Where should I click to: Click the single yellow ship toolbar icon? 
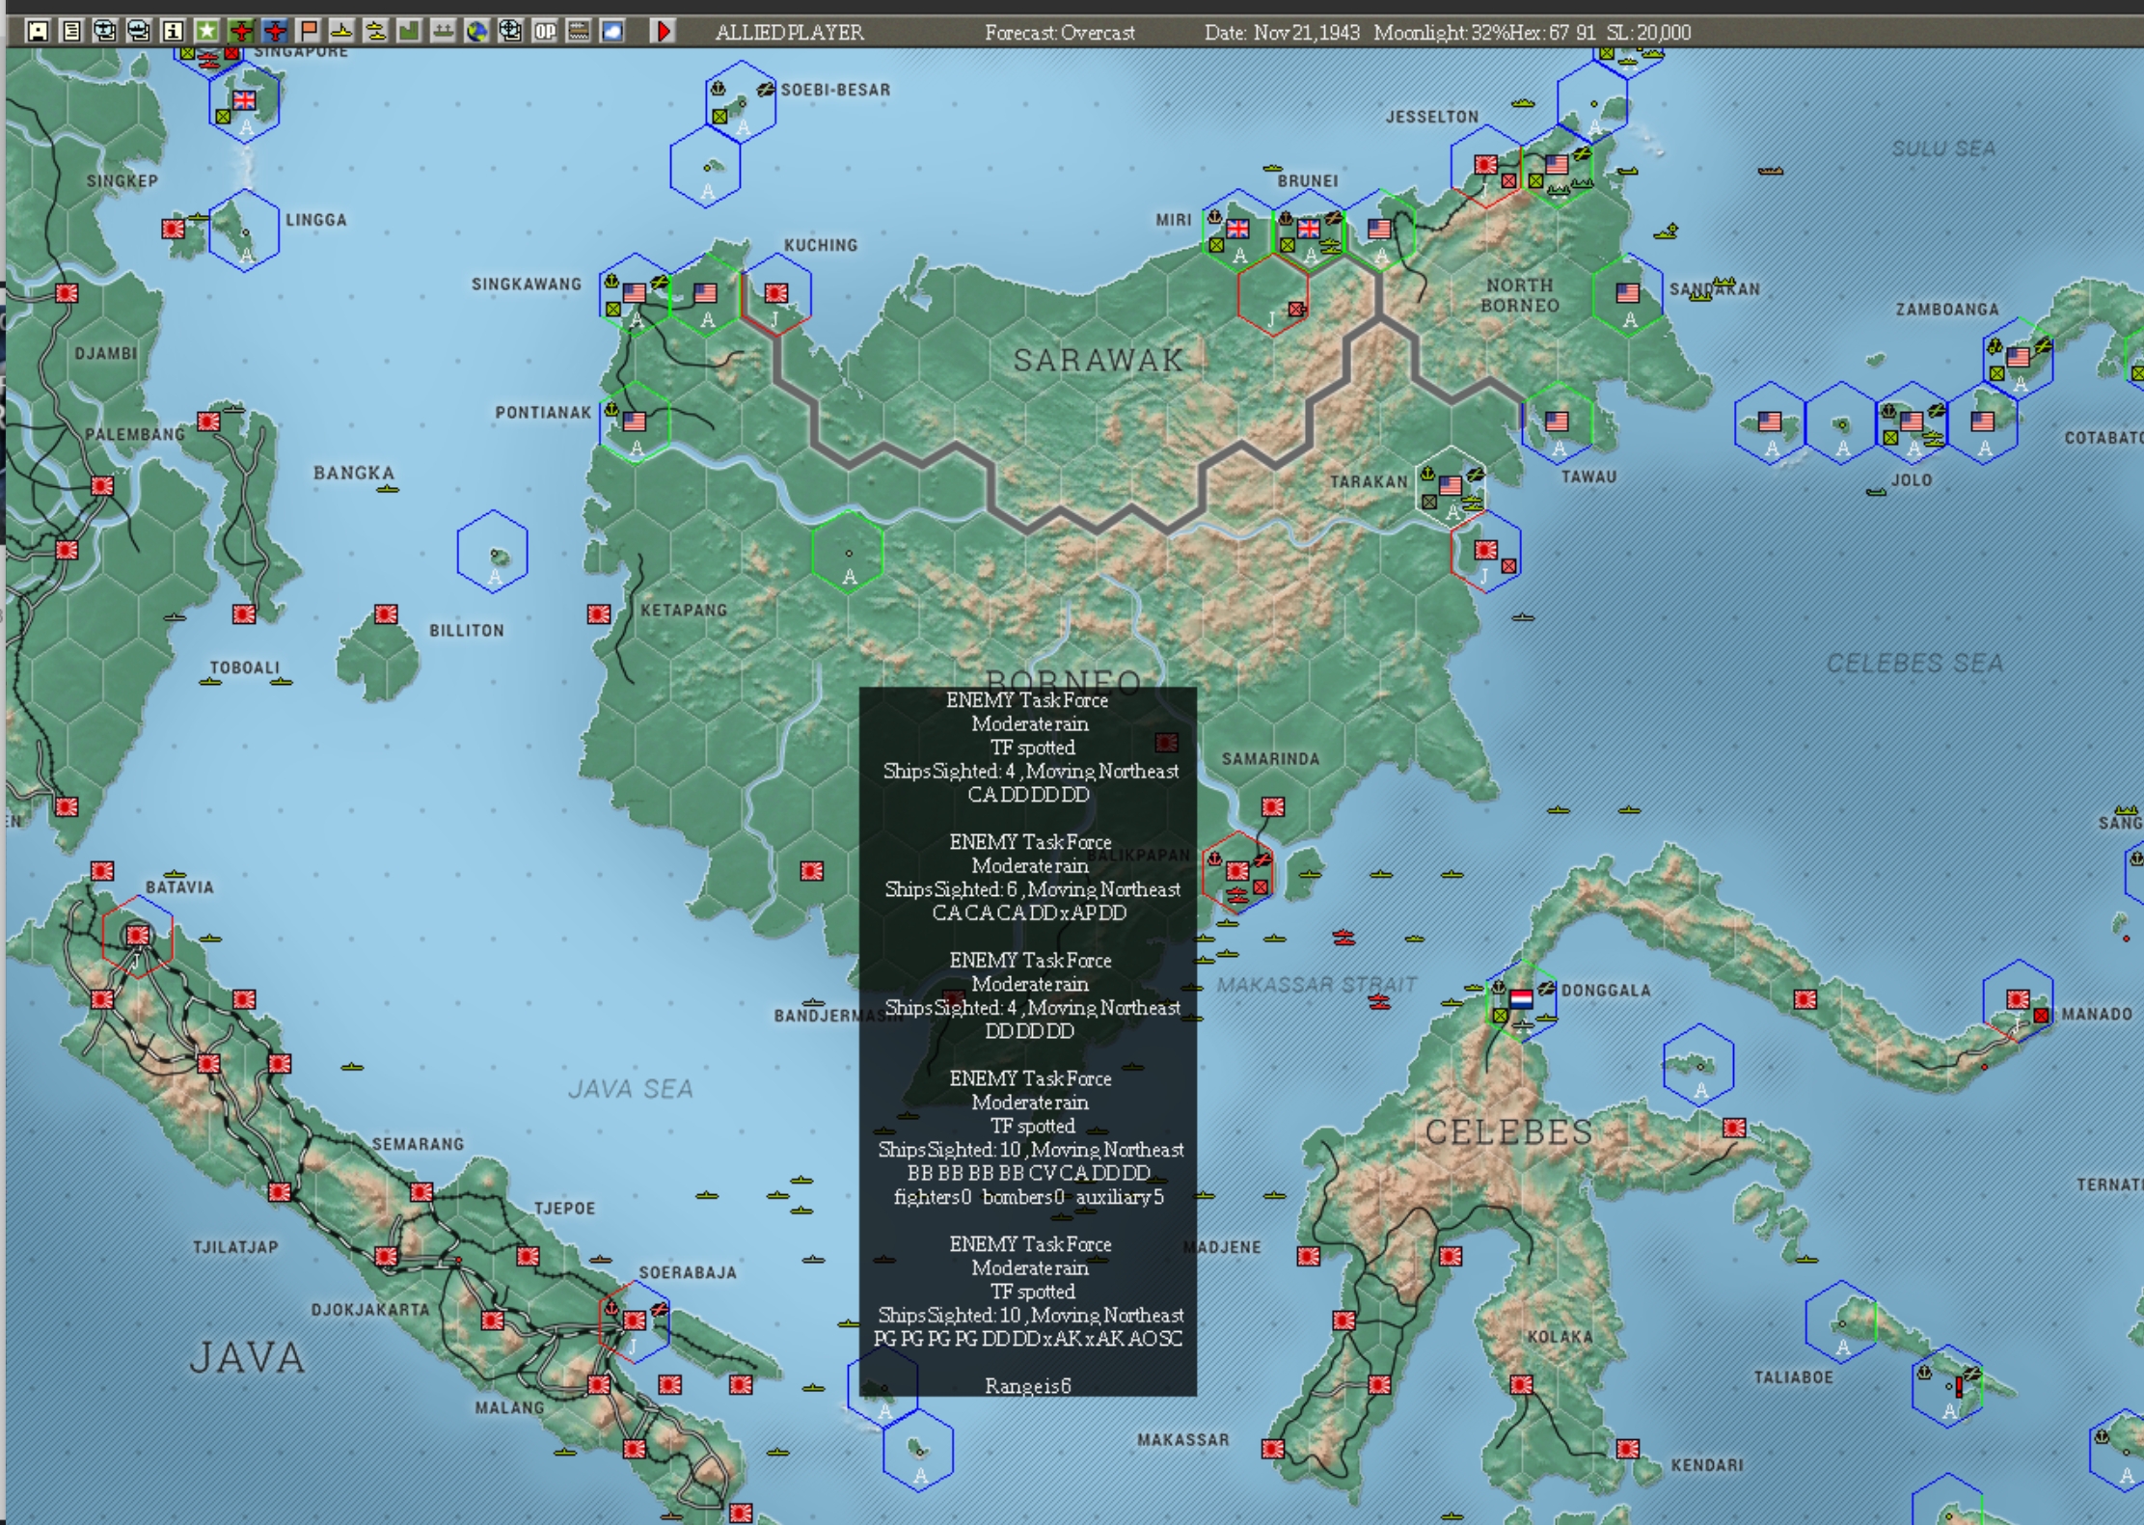(341, 31)
